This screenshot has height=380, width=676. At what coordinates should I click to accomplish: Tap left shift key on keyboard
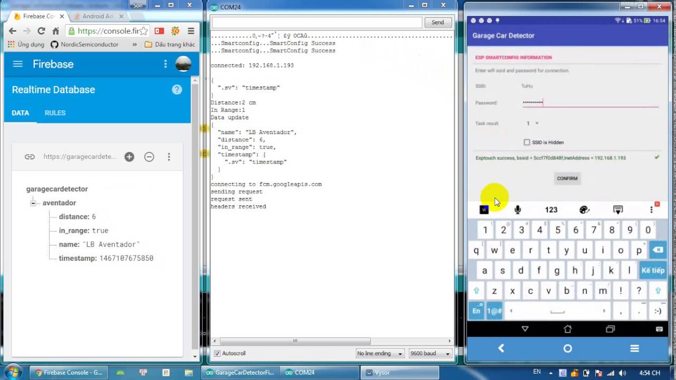tap(477, 291)
